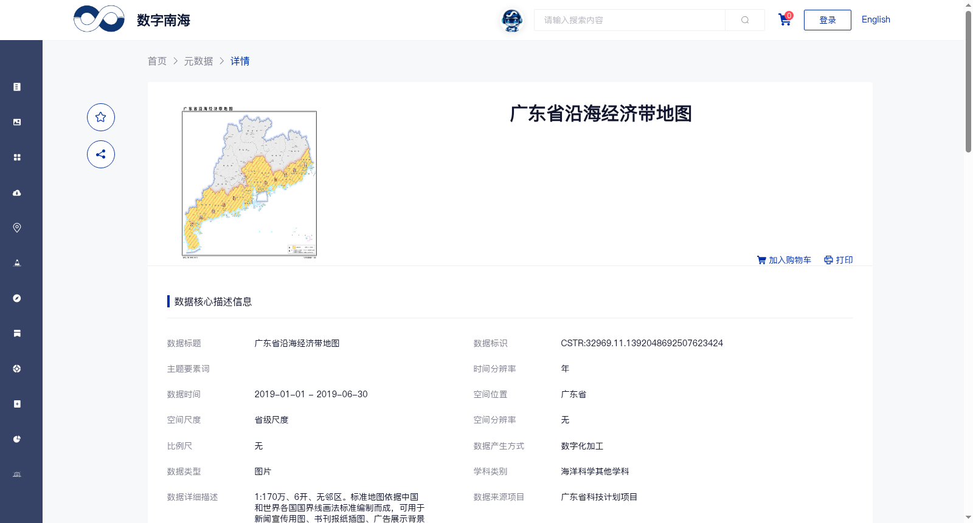This screenshot has height=523, width=973.
Task: Submit search with the magnifier icon
Action: (745, 20)
